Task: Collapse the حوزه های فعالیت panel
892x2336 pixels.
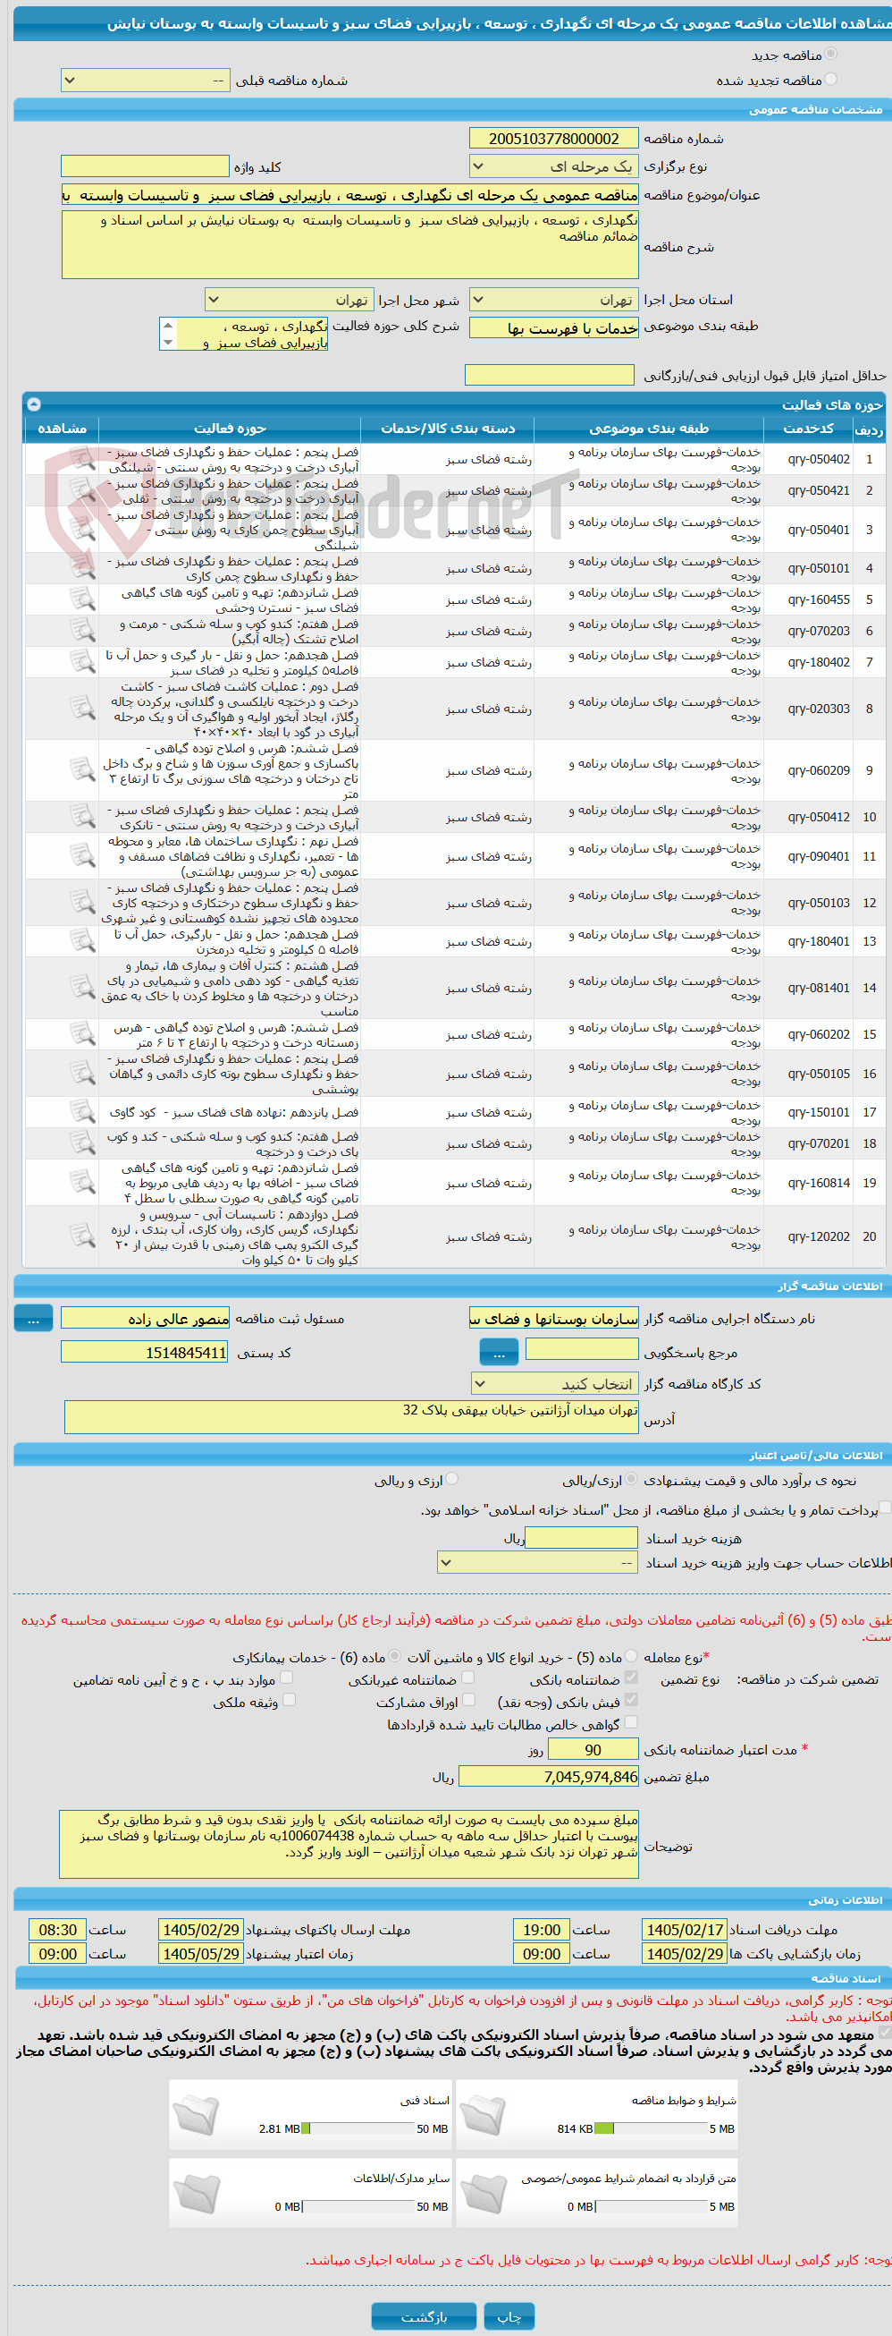Action: [x=33, y=404]
